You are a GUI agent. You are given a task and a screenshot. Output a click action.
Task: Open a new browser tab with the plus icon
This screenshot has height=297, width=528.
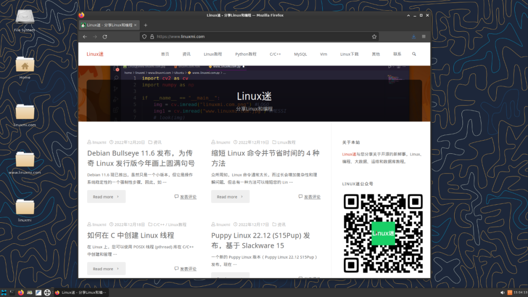pos(145,25)
